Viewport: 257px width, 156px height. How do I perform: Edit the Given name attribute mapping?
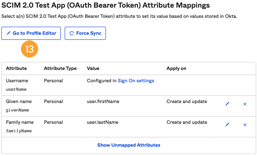(x=227, y=104)
